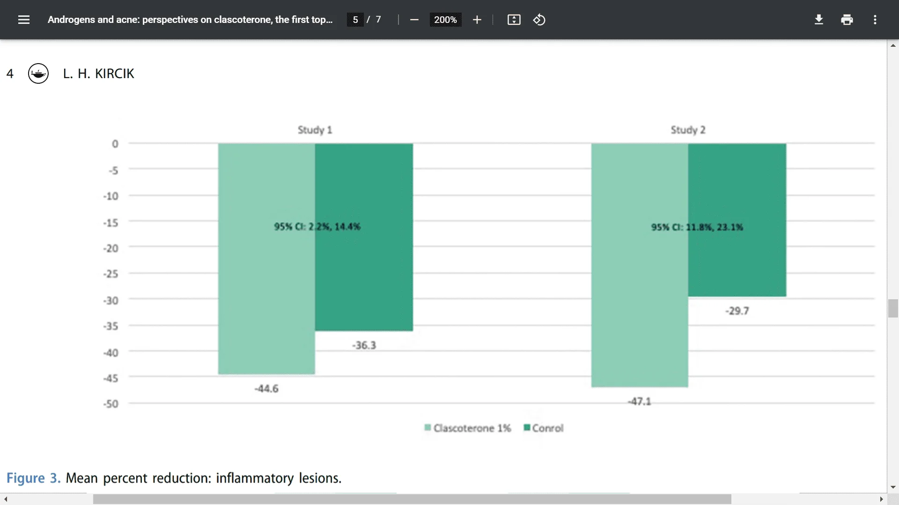Click the 'Conrol' legend label
This screenshot has height=505, width=899.
(x=548, y=428)
